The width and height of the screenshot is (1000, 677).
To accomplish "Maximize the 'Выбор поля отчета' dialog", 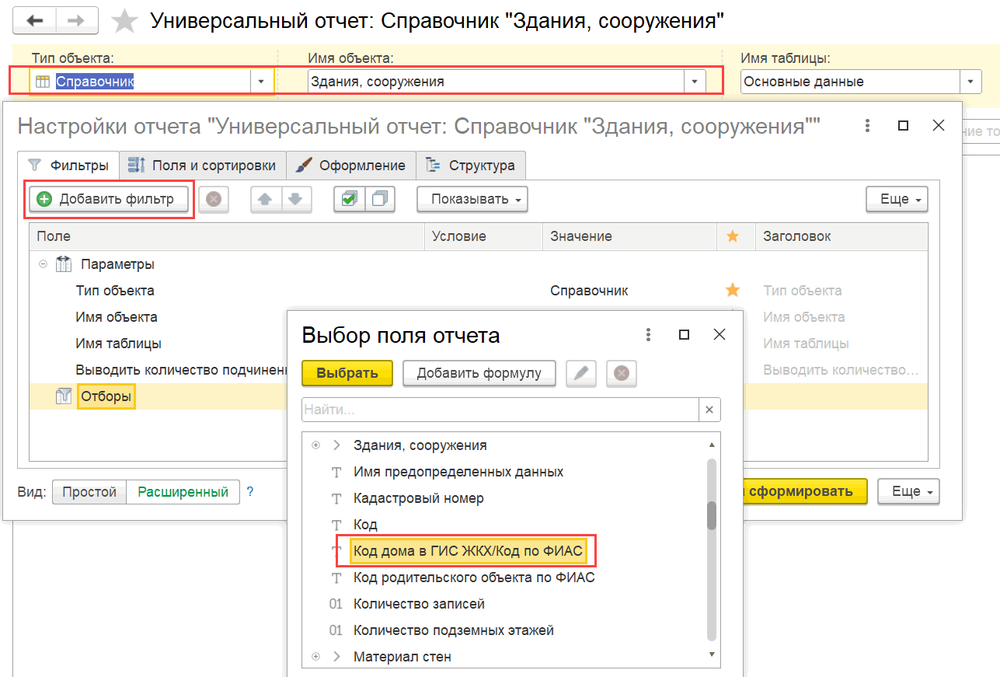I will [684, 334].
